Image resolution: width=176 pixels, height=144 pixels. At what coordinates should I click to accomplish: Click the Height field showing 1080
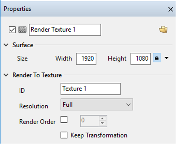pyautogui.click(x=141, y=59)
